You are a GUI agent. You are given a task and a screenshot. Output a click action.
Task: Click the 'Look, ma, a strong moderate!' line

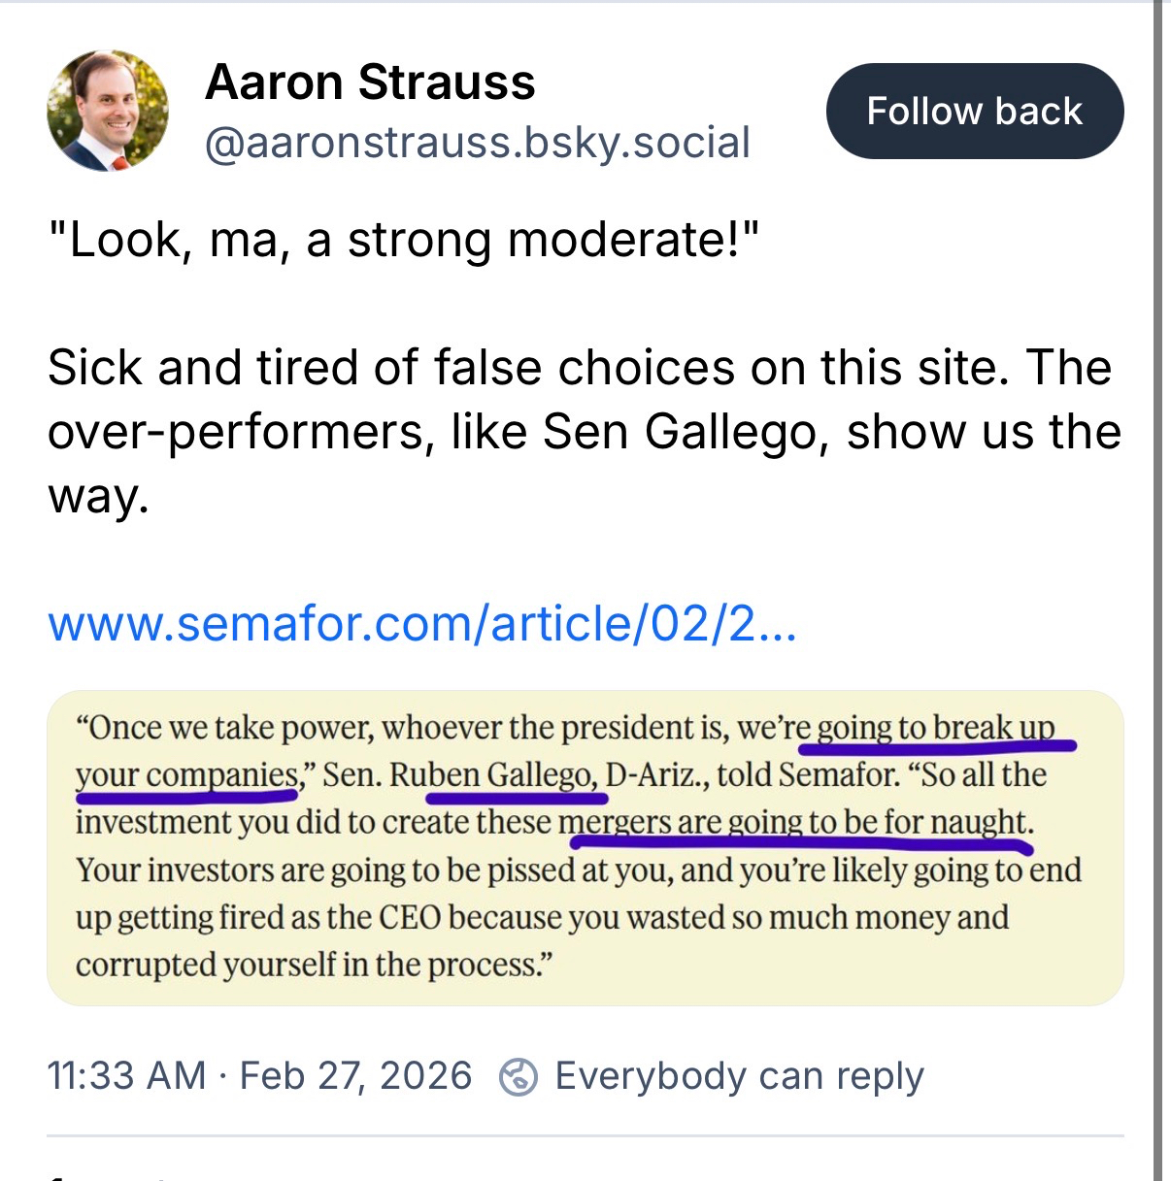tap(403, 240)
